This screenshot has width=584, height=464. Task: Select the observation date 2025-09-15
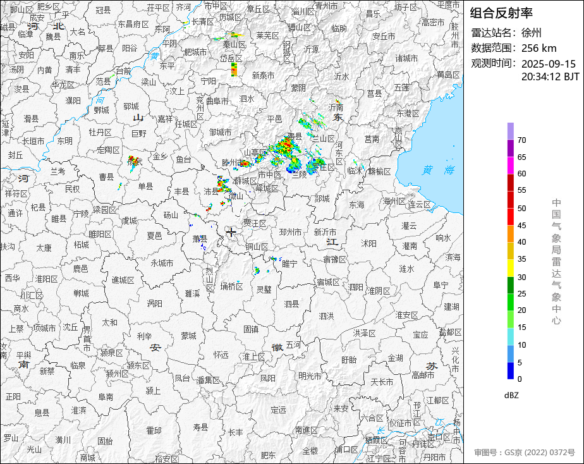tap(548, 64)
